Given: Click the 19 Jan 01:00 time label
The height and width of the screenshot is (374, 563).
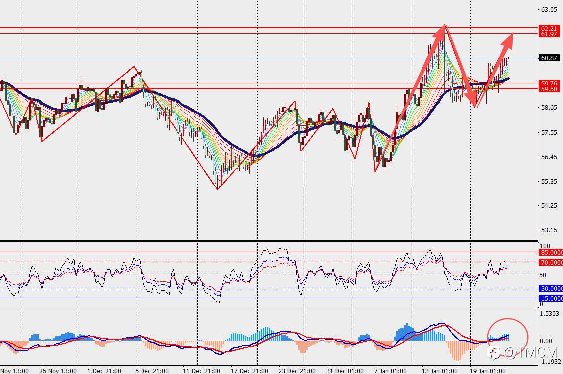Looking at the screenshot, I should pyautogui.click(x=488, y=371).
